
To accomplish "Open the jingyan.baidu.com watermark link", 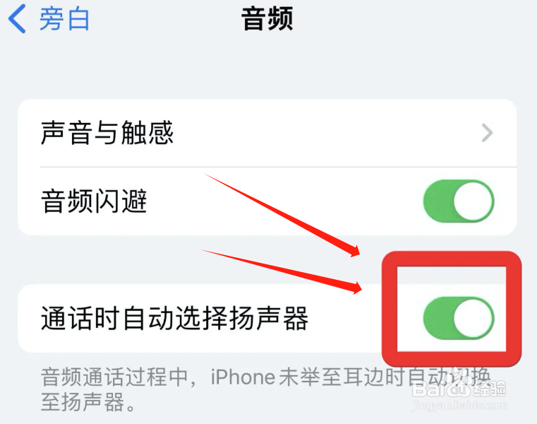I will 459,406.
